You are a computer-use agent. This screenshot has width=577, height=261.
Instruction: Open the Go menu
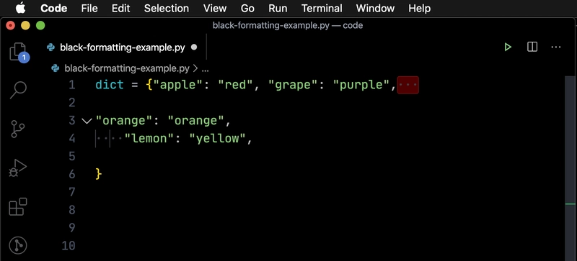pyautogui.click(x=247, y=8)
